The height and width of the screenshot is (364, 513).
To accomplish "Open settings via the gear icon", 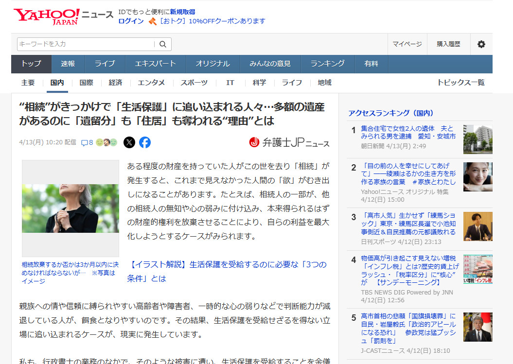I will (x=481, y=44).
